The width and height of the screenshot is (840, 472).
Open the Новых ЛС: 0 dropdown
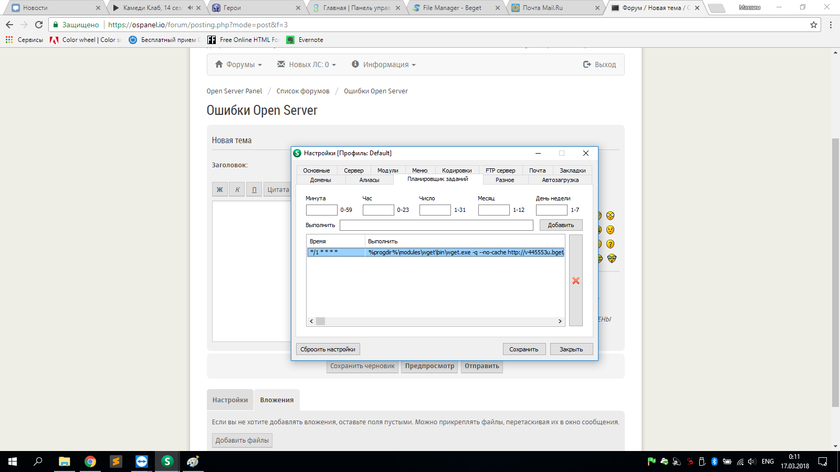pyautogui.click(x=307, y=65)
